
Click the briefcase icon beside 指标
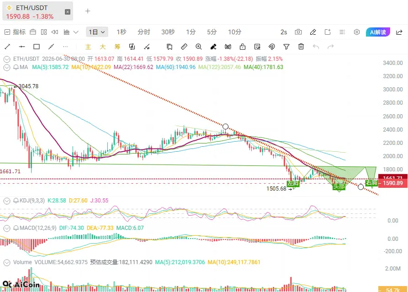(33, 32)
